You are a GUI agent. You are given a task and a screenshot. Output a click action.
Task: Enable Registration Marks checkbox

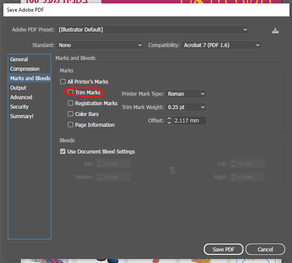71,103
